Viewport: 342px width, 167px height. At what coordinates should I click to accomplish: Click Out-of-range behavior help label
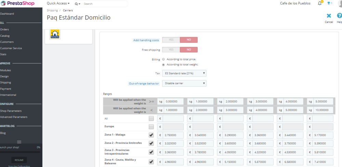point(144,83)
